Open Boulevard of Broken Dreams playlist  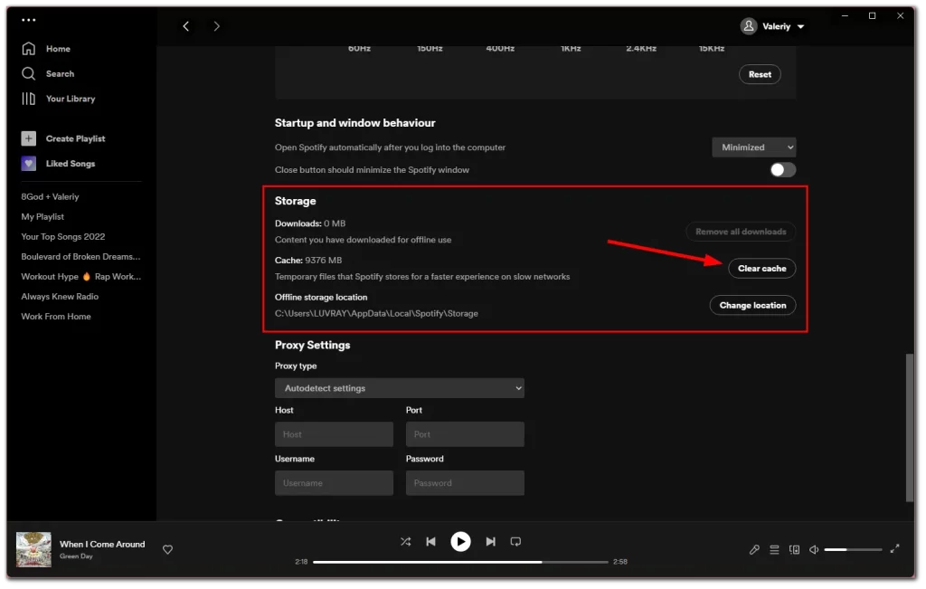80,257
